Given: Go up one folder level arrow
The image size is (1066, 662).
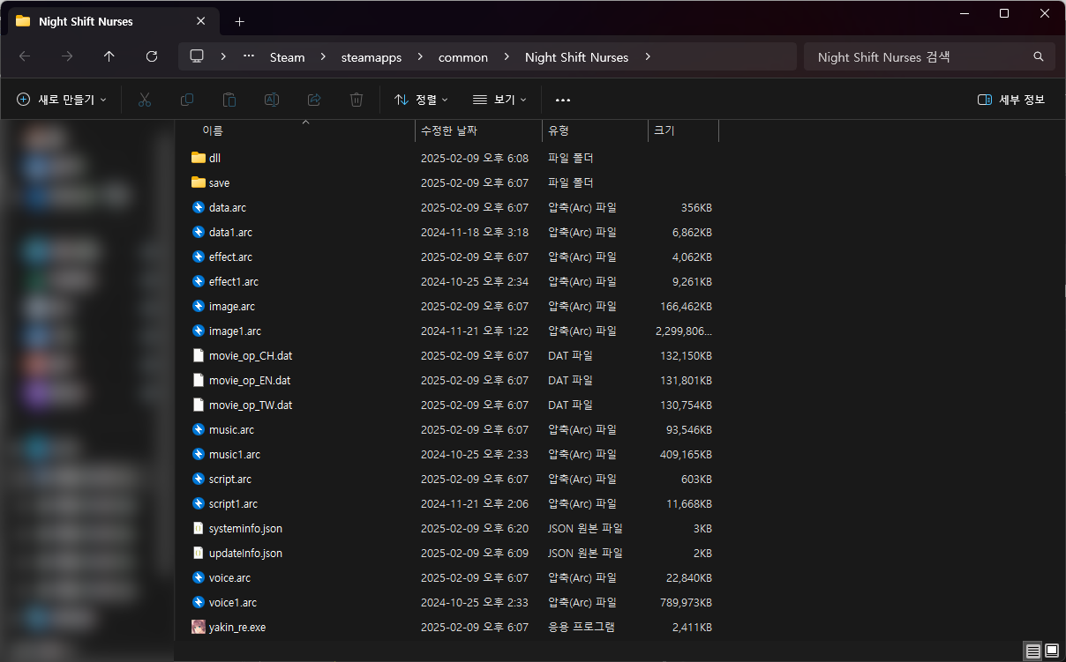Looking at the screenshot, I should point(109,56).
